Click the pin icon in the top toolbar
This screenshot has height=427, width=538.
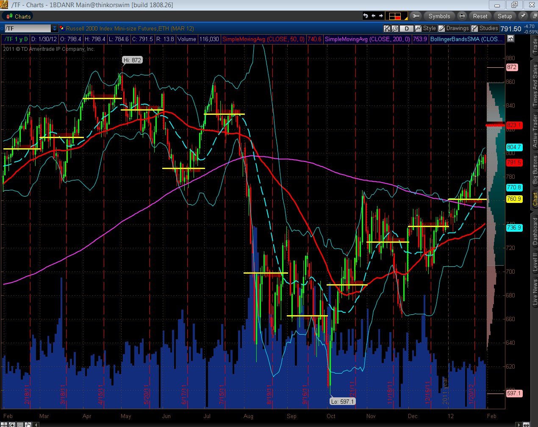pyautogui.click(x=523, y=16)
